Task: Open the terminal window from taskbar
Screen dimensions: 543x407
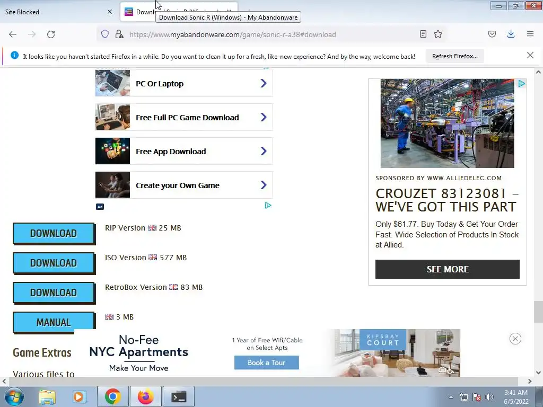Action: click(x=179, y=396)
